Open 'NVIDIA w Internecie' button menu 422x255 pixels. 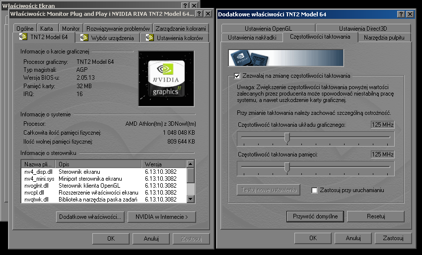pos(161,217)
